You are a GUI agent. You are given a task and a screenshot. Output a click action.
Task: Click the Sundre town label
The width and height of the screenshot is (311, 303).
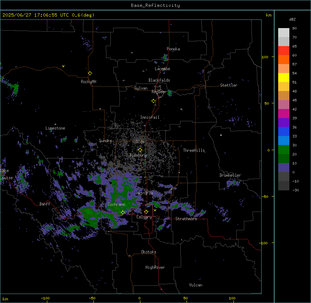point(105,141)
